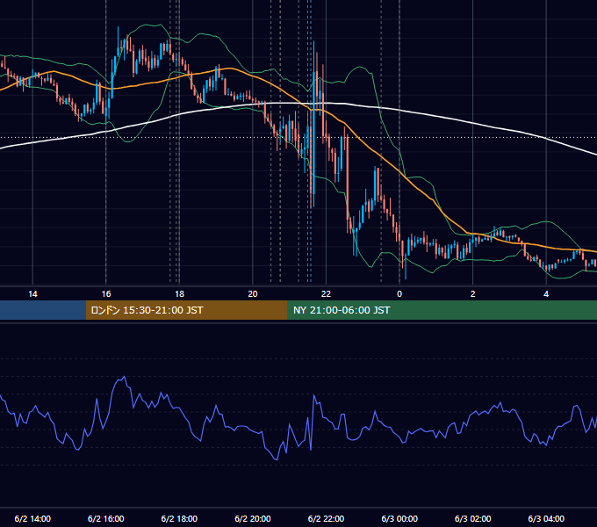
Task: Click the 20 hour axis label
Action: (x=253, y=294)
